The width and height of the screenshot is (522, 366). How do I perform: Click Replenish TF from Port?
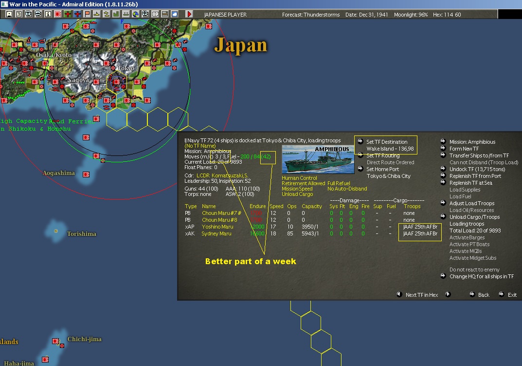point(475,176)
